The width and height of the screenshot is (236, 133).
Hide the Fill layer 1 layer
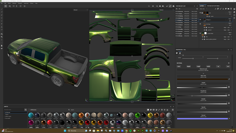[x=200, y=19]
